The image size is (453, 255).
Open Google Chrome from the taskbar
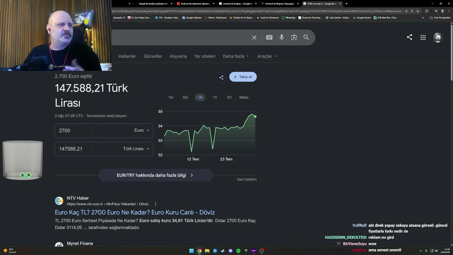coord(199,251)
